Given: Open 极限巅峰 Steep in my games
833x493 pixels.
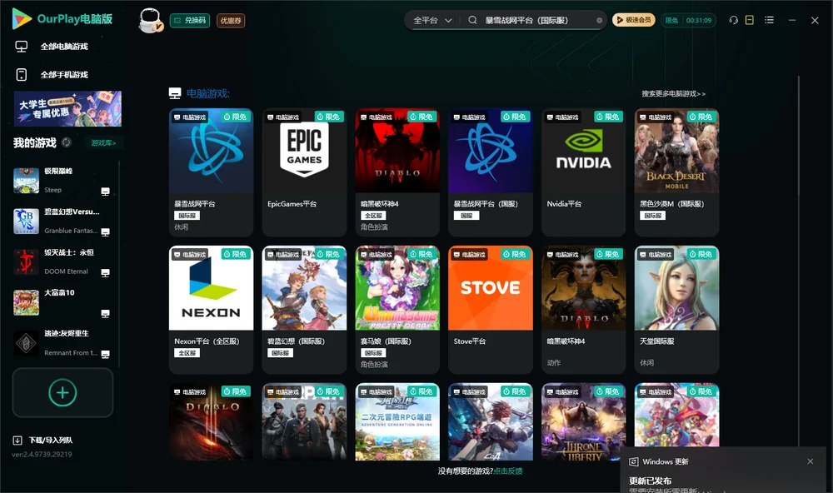Looking at the screenshot, I should pyautogui.click(x=61, y=181).
